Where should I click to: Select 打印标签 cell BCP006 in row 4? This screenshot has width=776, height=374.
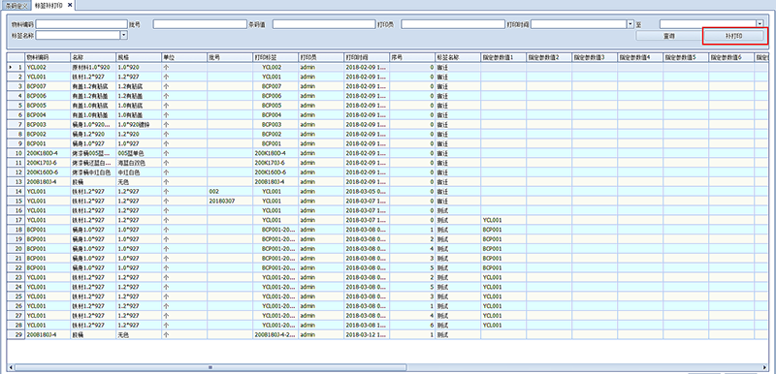point(275,96)
